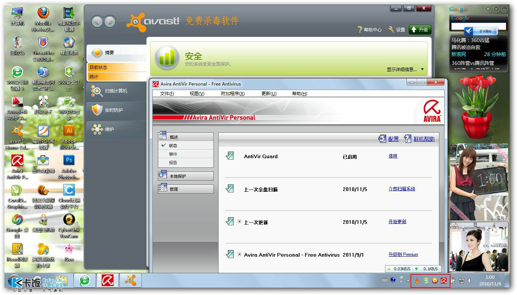The image size is (517, 295).
Task: Switch to avast 维护 tab
Action: click(117, 129)
